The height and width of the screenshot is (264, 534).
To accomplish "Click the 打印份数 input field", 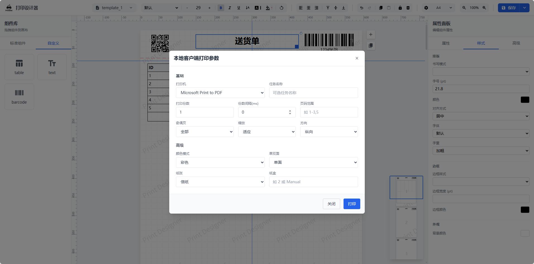I will pyautogui.click(x=205, y=112).
